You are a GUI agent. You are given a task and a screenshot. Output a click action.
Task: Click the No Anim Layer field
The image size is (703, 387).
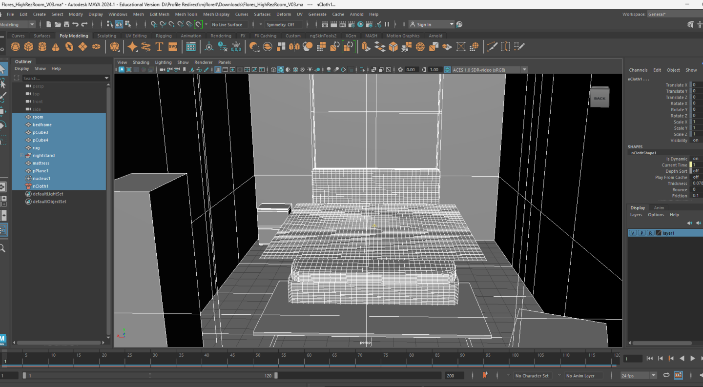pos(583,376)
